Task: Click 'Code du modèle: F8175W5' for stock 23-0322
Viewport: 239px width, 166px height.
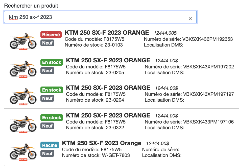Action: (96, 122)
